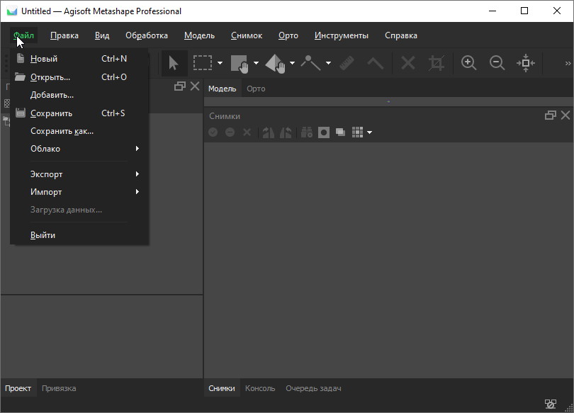
Task: Click the disable cameras minus icon
Action: (x=230, y=132)
